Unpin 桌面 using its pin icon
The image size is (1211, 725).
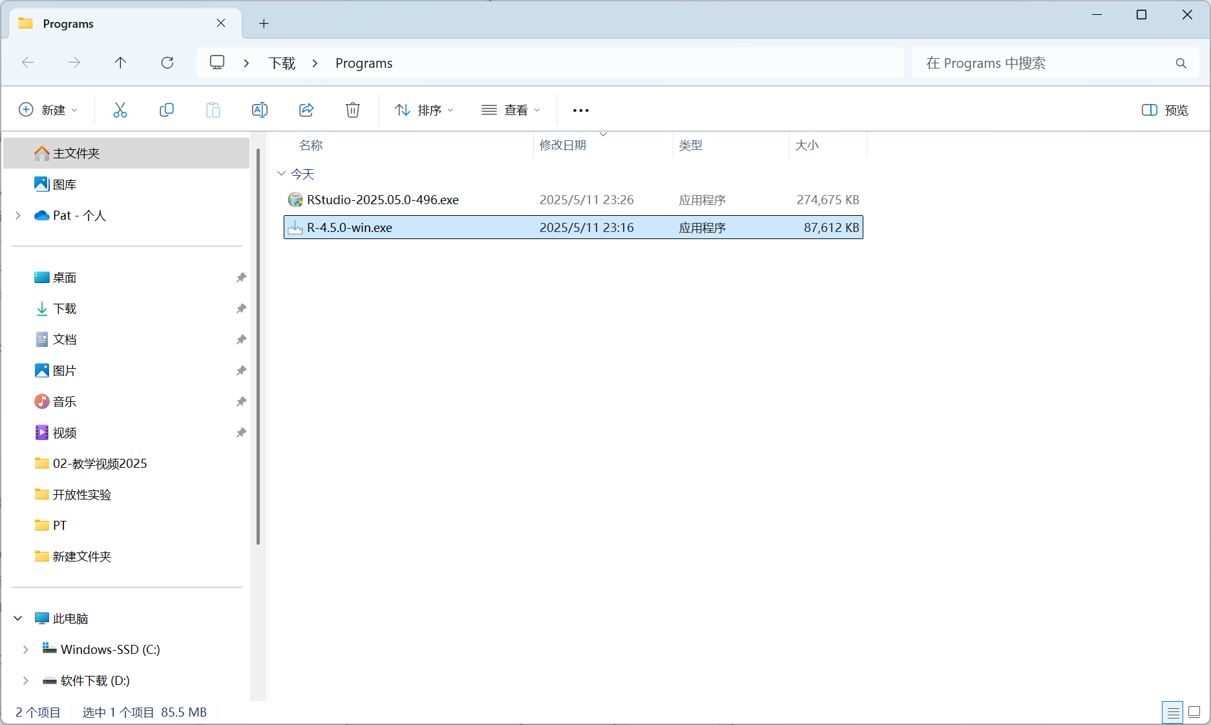(x=241, y=277)
